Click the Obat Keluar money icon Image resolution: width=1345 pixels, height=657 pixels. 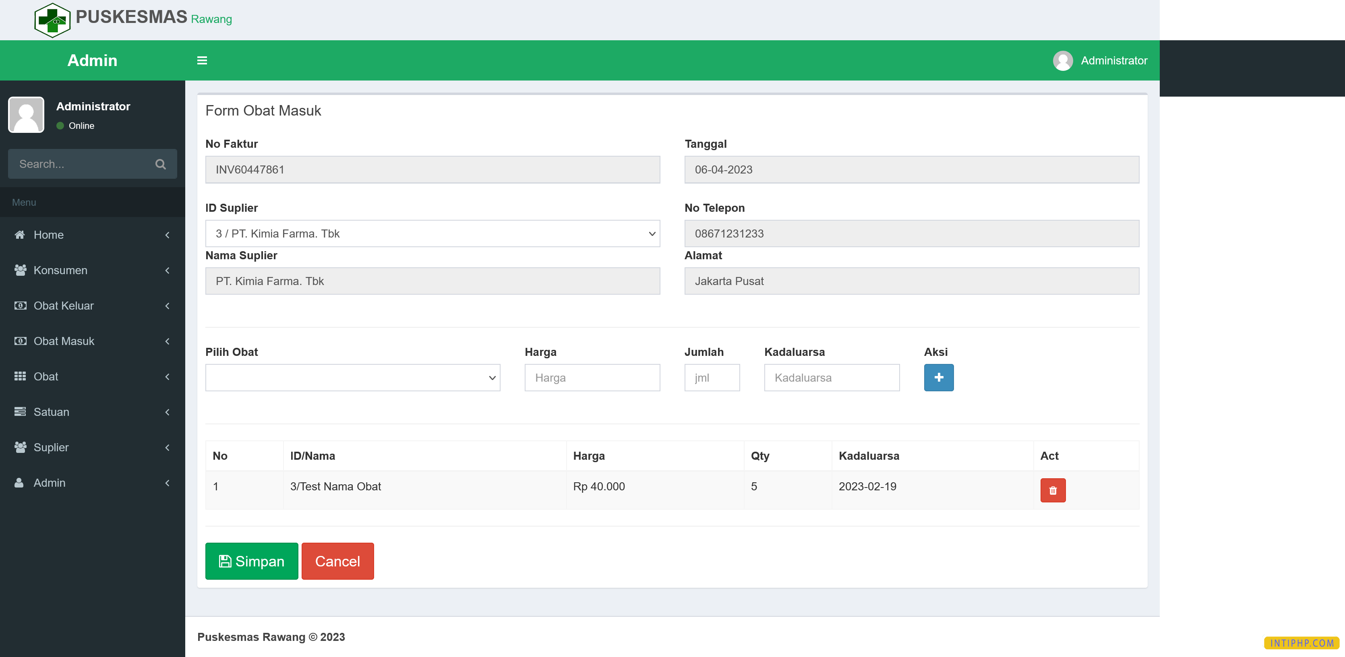point(20,306)
